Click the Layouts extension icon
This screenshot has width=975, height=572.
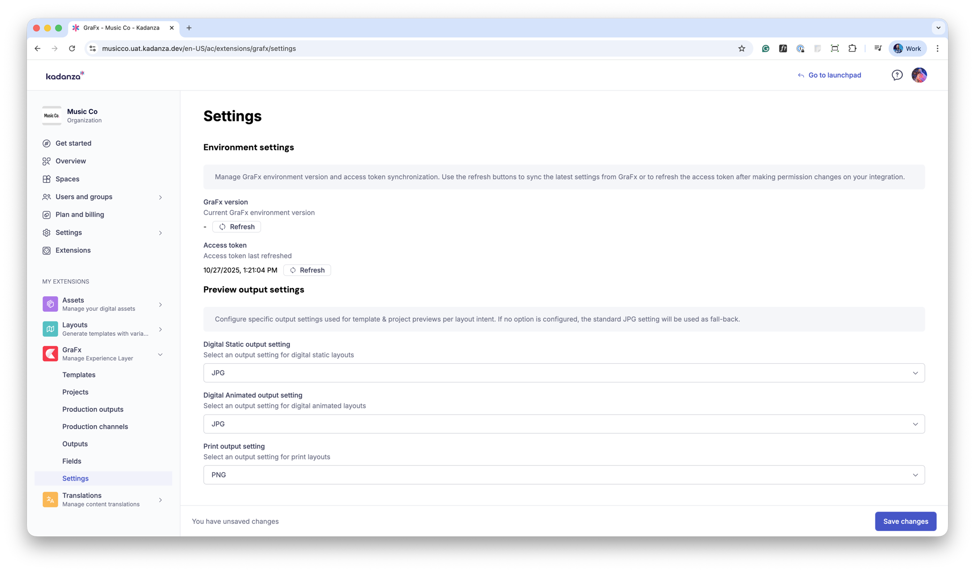pos(50,329)
